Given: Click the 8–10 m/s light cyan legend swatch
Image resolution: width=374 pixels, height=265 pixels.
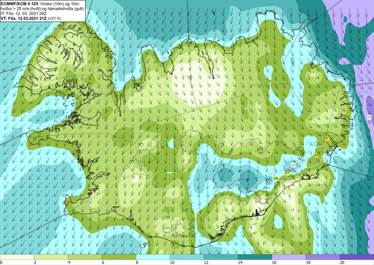Looking at the screenshot, I should 153,257.
